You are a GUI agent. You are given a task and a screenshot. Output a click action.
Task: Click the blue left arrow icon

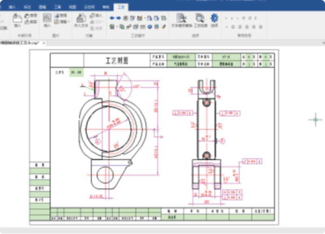click(x=112, y=18)
